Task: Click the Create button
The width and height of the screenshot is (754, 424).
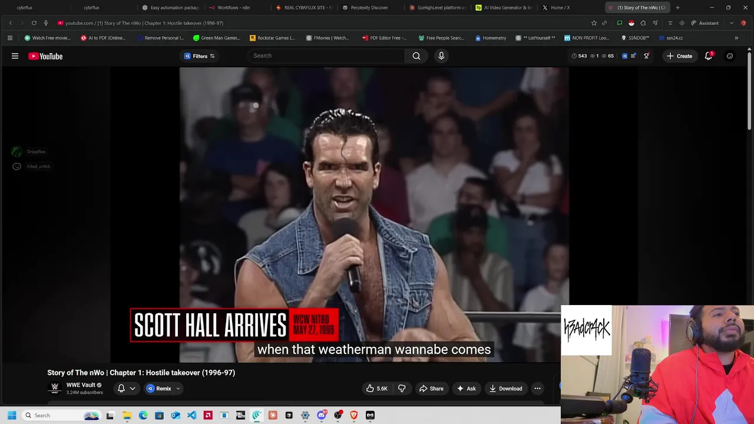Action: 679,56
